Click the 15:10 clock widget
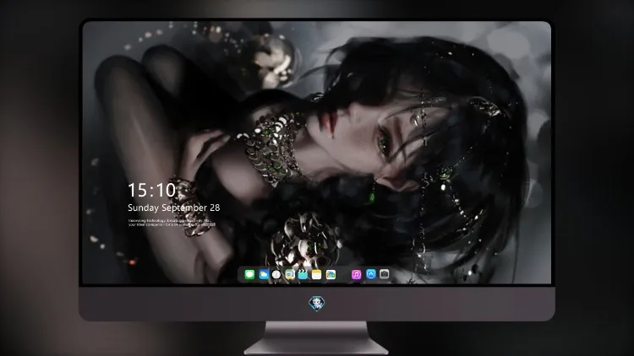The height and width of the screenshot is (356, 634). (151, 190)
